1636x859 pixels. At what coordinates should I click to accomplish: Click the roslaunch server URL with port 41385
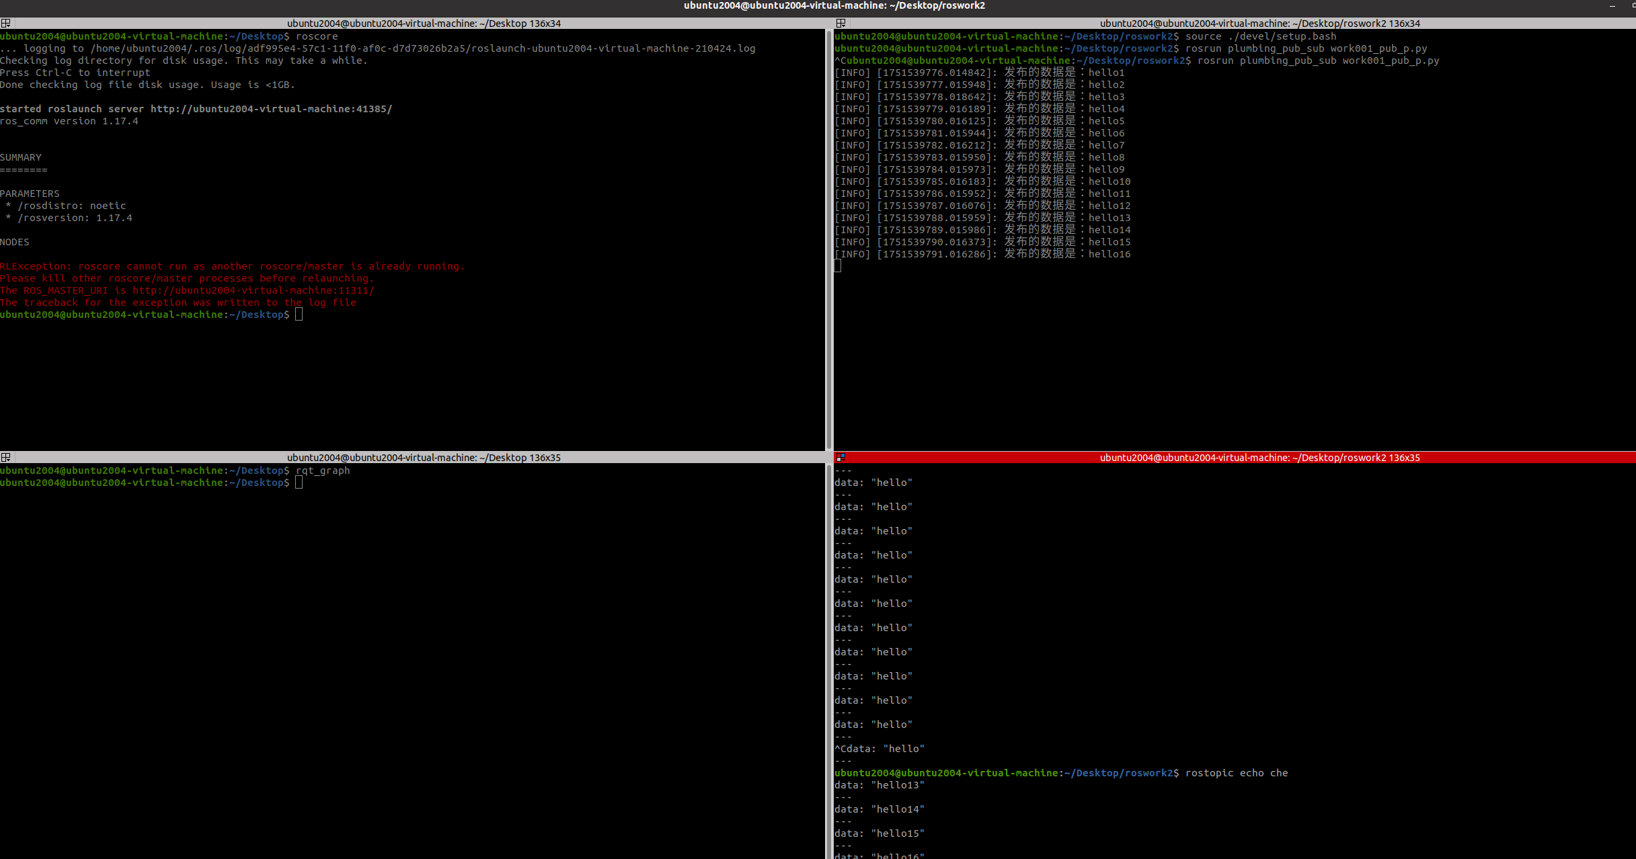coord(271,109)
